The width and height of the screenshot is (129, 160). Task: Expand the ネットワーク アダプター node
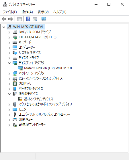[x=9, y=74]
